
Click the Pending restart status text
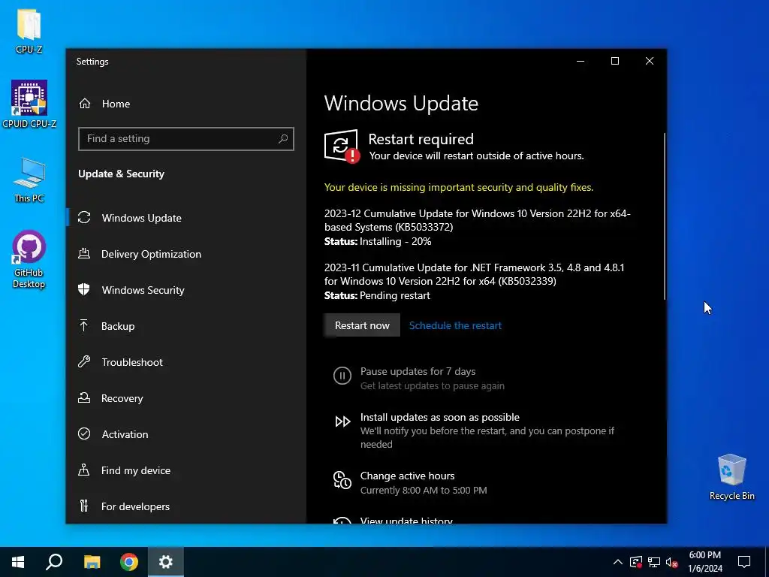pos(395,295)
